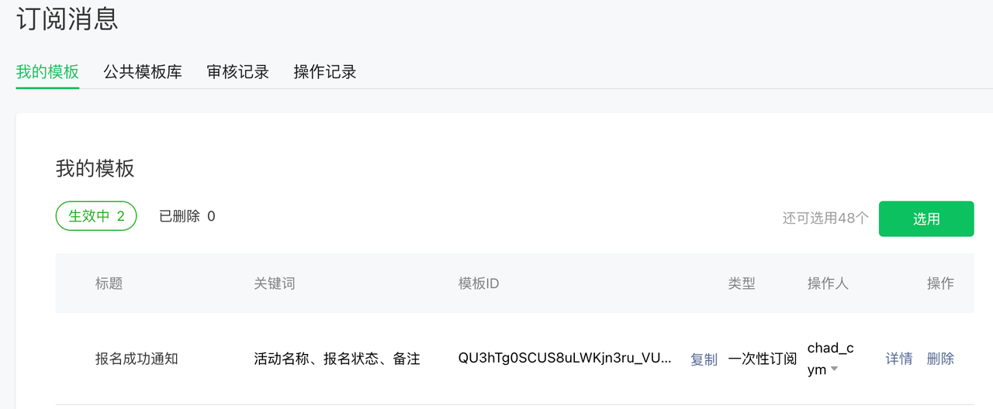Click the 报名成功通知 title cell
Viewport: 993px width, 409px height.
pyautogui.click(x=137, y=359)
